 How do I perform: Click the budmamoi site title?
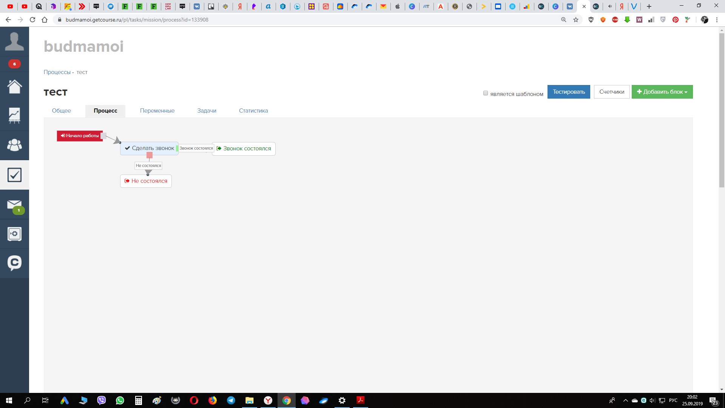coord(83,46)
